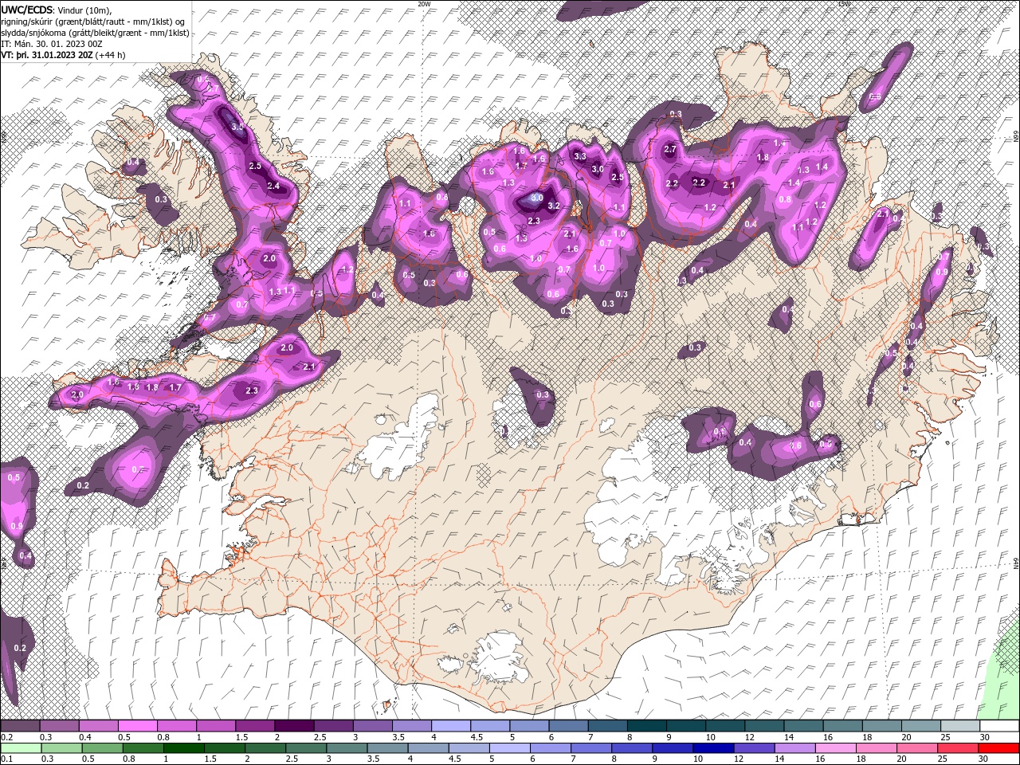Pick the white top-row swatch after 30
The width and height of the screenshot is (1020, 765).
(x=1000, y=726)
